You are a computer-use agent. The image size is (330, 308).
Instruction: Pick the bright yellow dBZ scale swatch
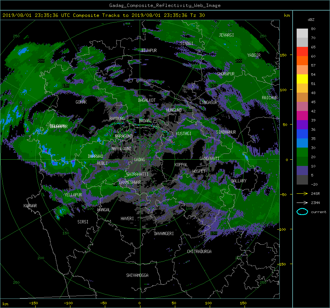[x=302, y=79]
